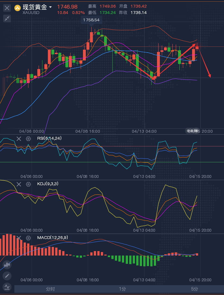The height and width of the screenshot is (295, 224).
Task: Click the current price 1746.98
Action: pyautogui.click(x=67, y=7)
